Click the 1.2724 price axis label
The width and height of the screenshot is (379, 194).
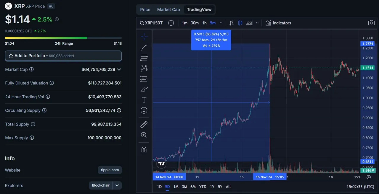(368, 44)
